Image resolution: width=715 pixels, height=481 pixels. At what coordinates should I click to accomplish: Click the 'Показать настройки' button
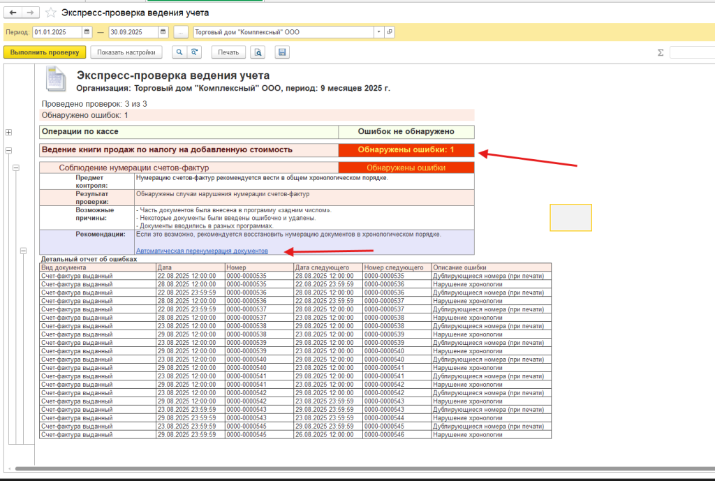(x=126, y=52)
